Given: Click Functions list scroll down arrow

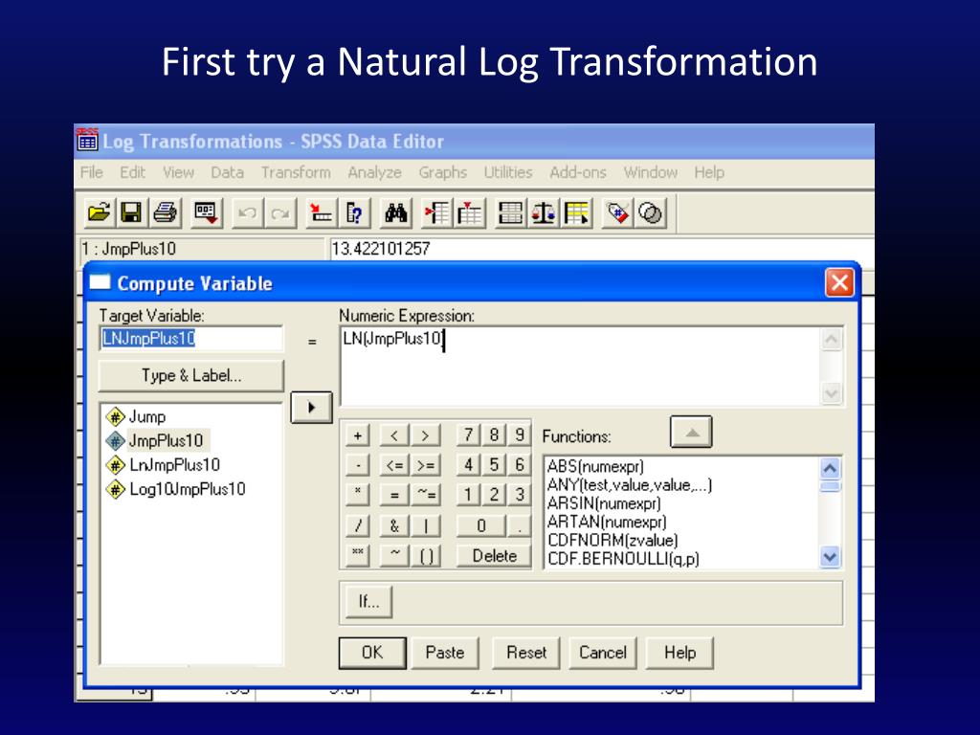Looking at the screenshot, I should coord(830,556).
